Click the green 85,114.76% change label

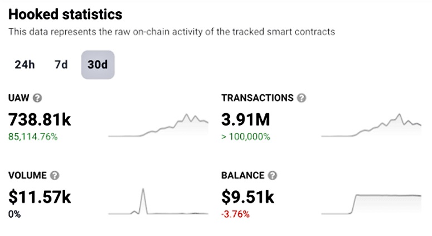33,137
